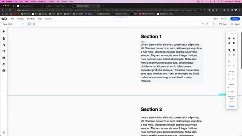
Task: Click Duplicate icon in editor toolbar panel
Action: 229,43
